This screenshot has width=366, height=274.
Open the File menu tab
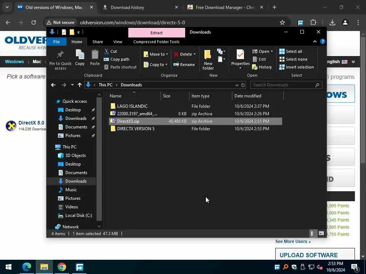point(56,42)
